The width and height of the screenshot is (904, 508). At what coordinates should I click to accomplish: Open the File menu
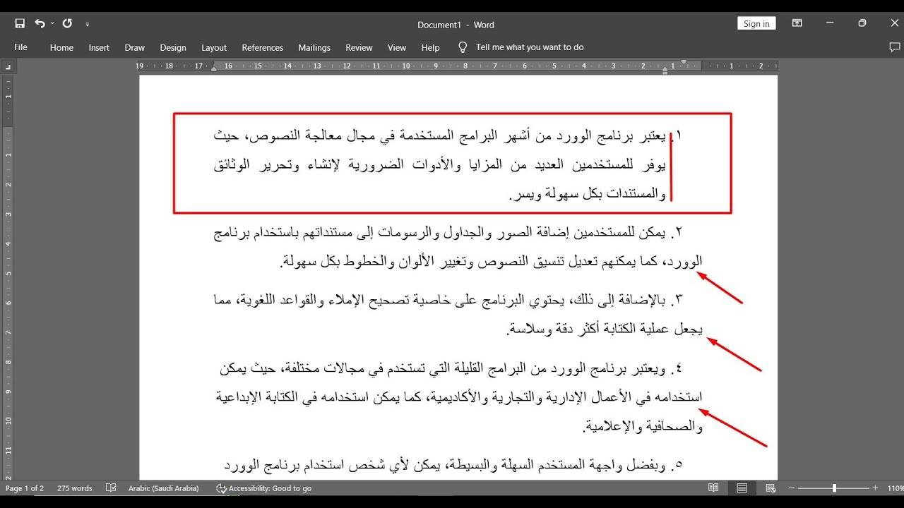pyautogui.click(x=20, y=47)
